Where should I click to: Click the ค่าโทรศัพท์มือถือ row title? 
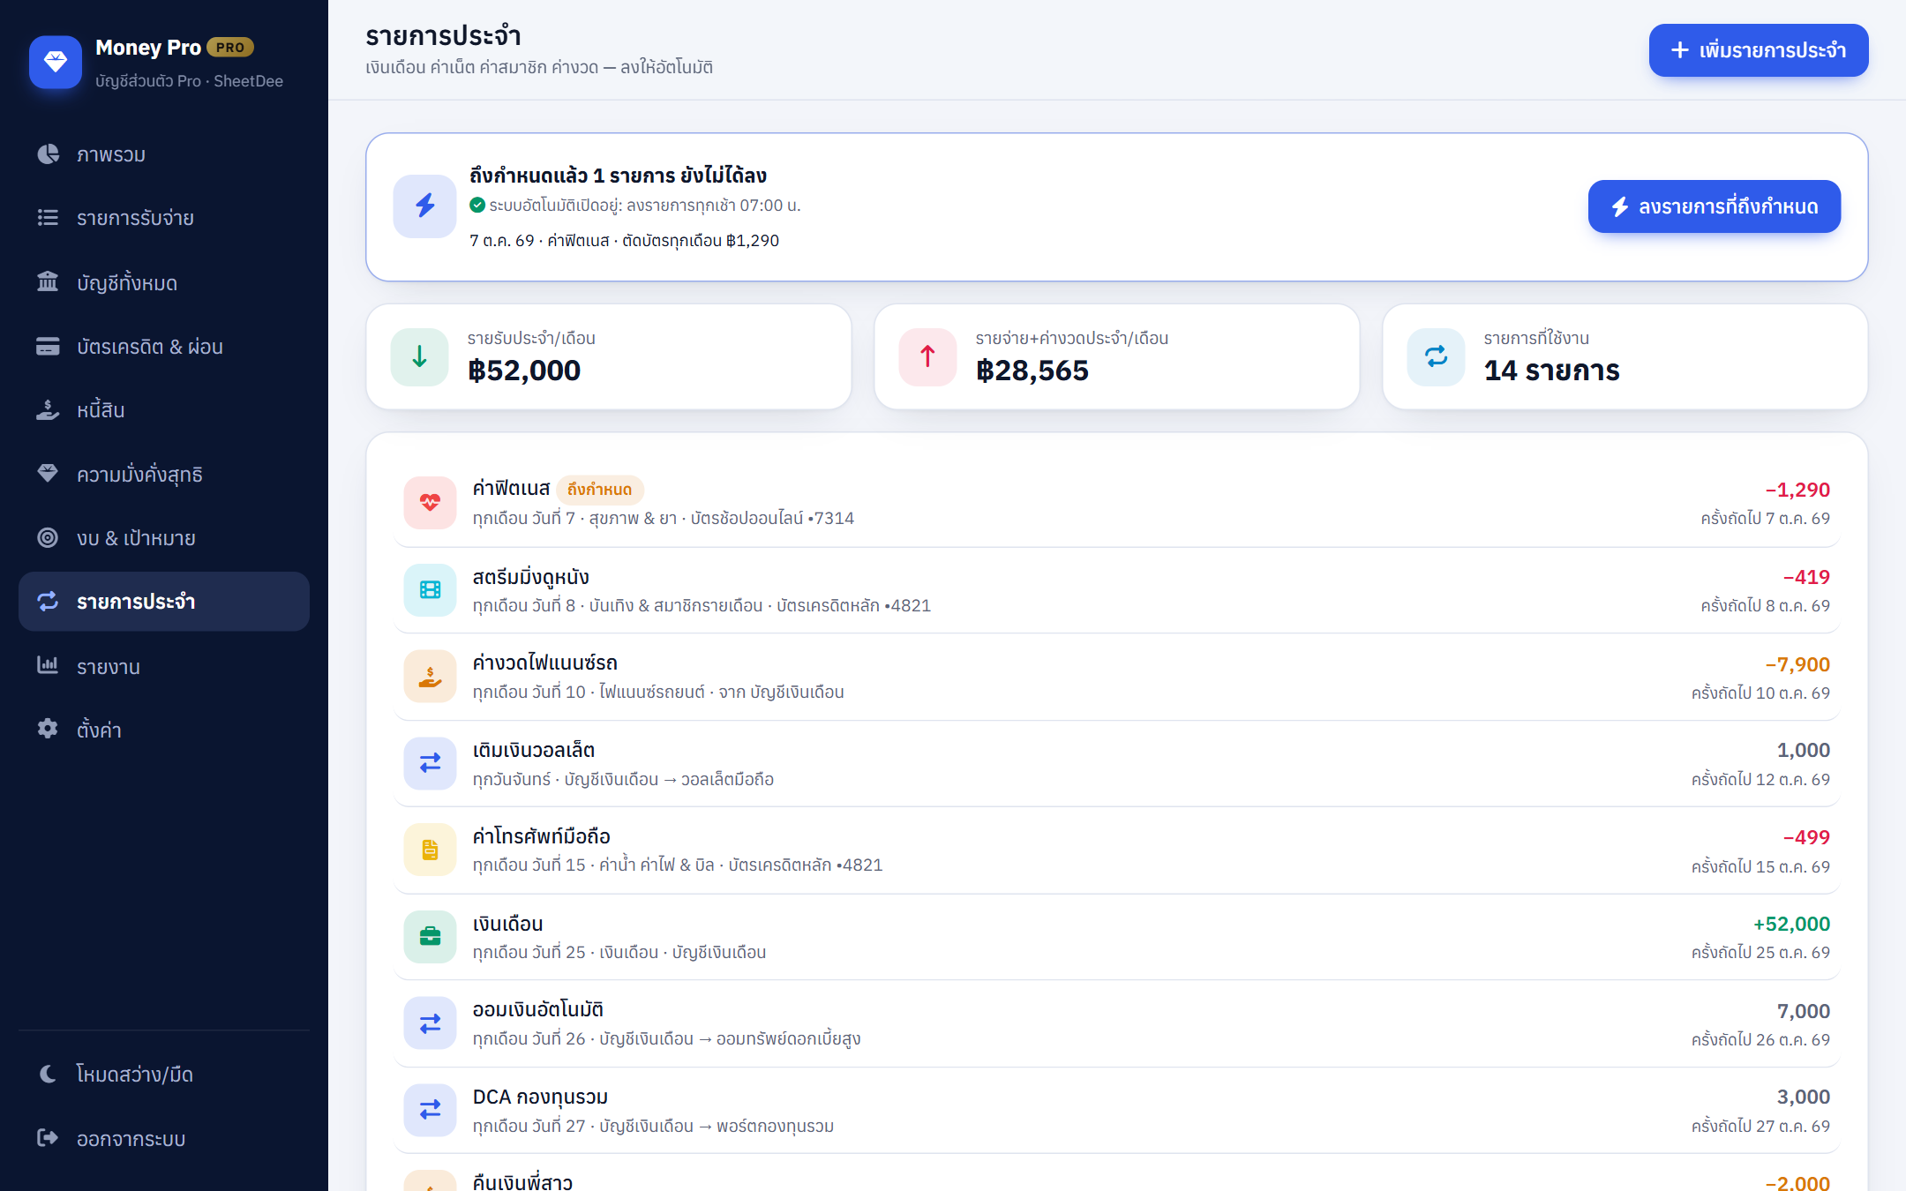pyautogui.click(x=542, y=836)
